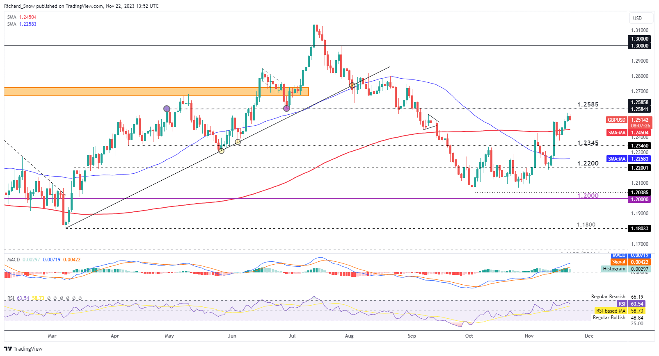Click the red SMA:MA 1.24504 axis label
The image size is (659, 356).
tap(629, 133)
